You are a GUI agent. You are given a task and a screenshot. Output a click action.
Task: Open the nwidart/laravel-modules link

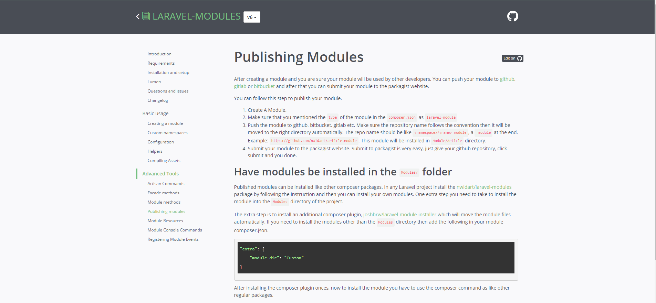tap(484, 187)
